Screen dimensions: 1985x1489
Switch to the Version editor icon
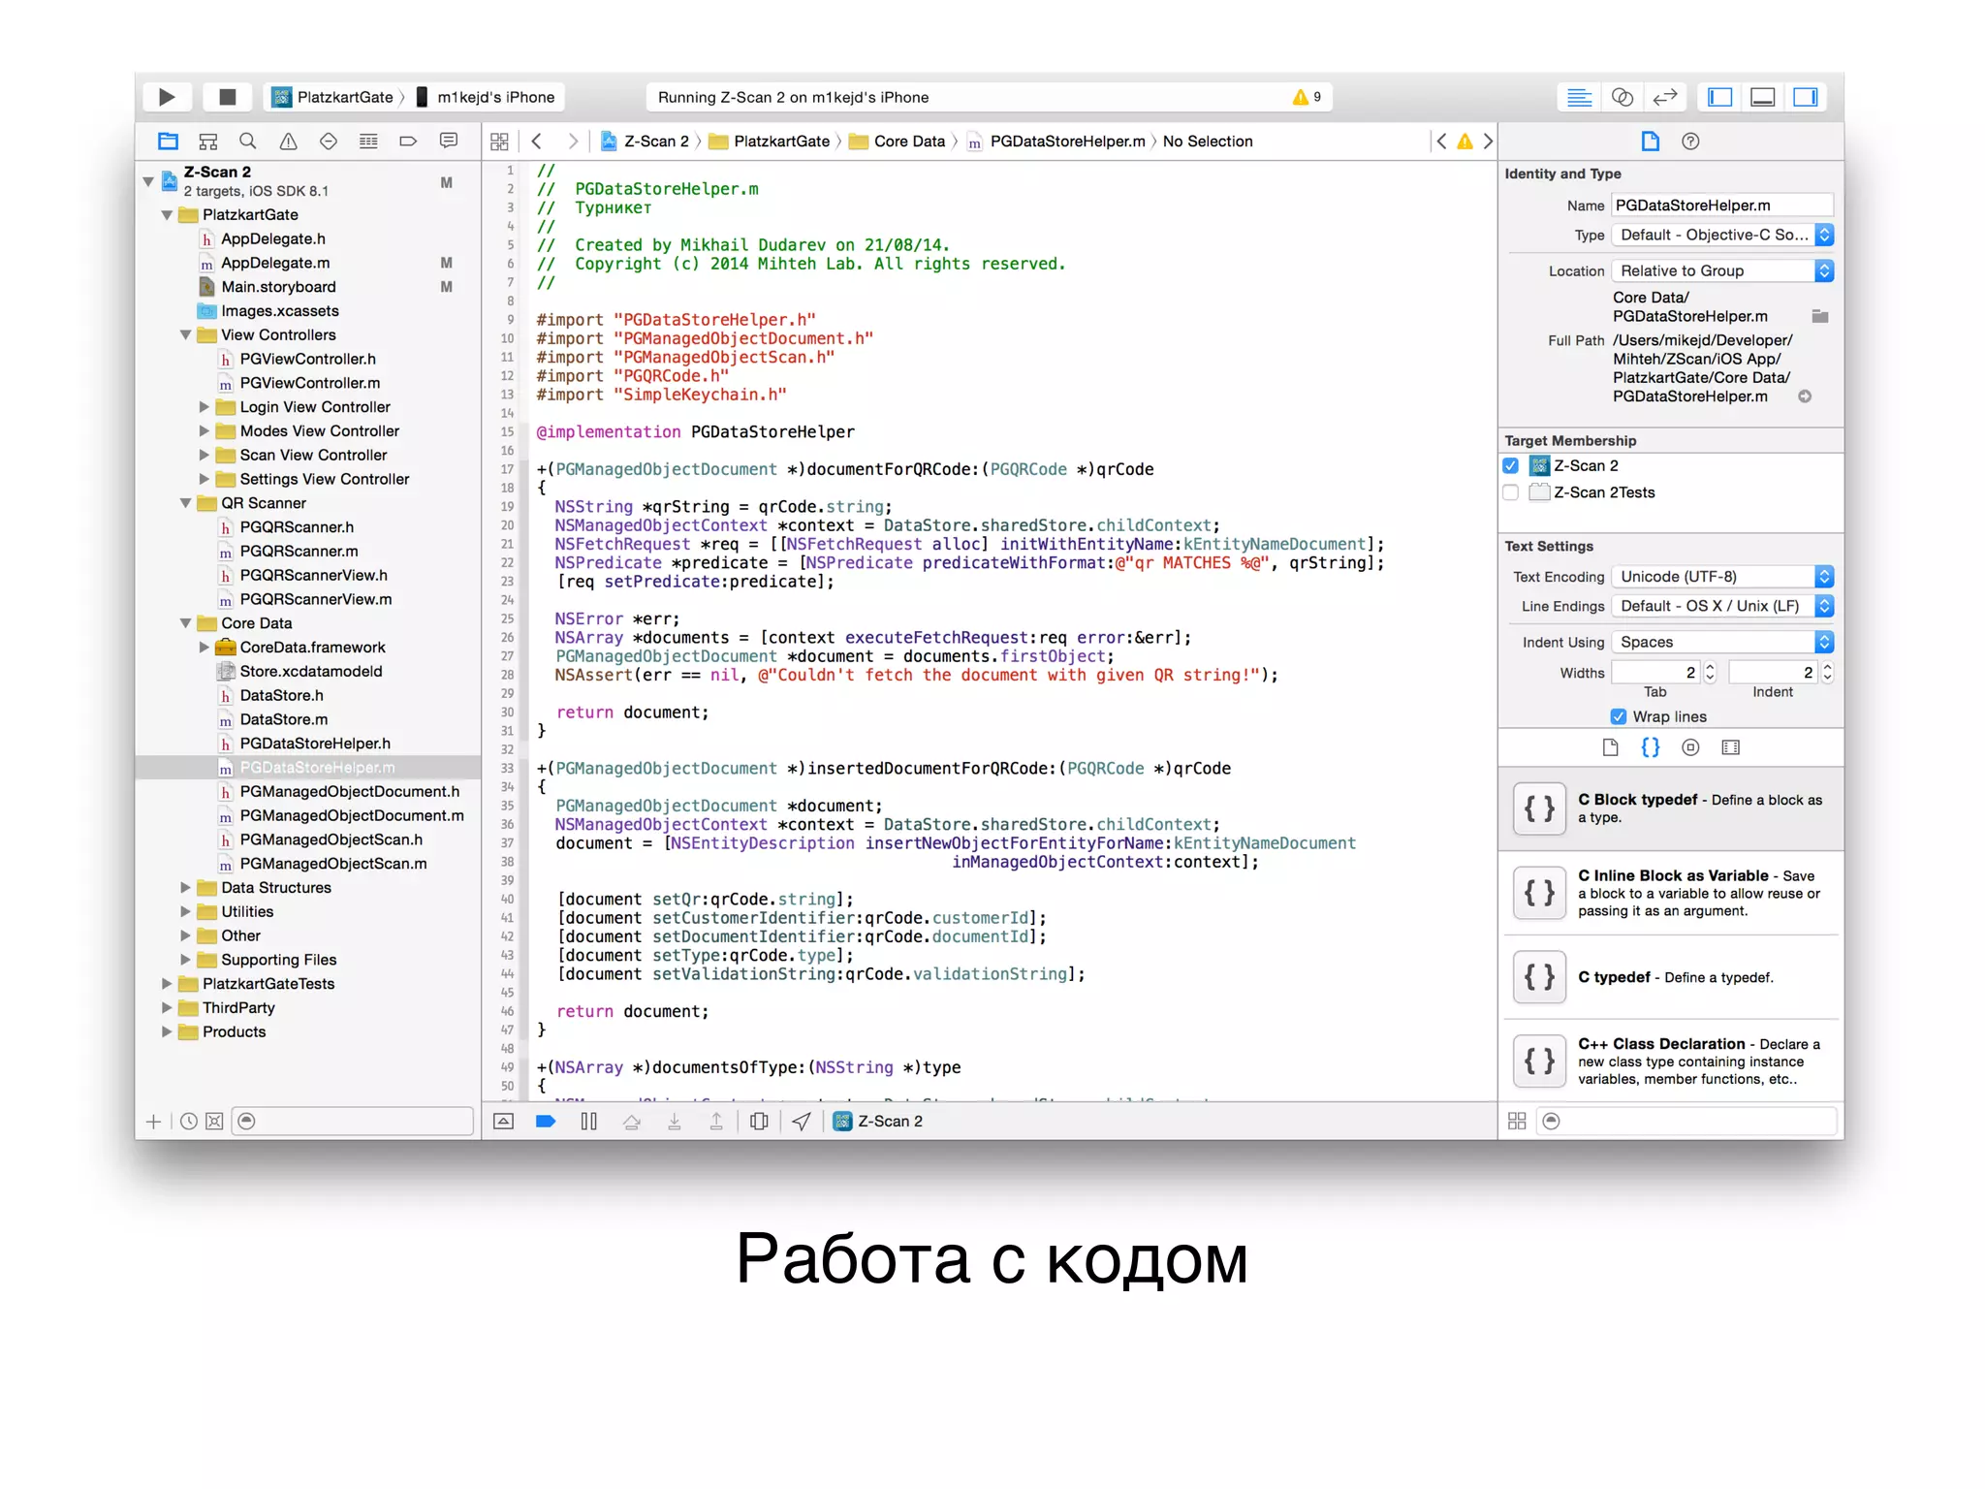(x=1664, y=97)
